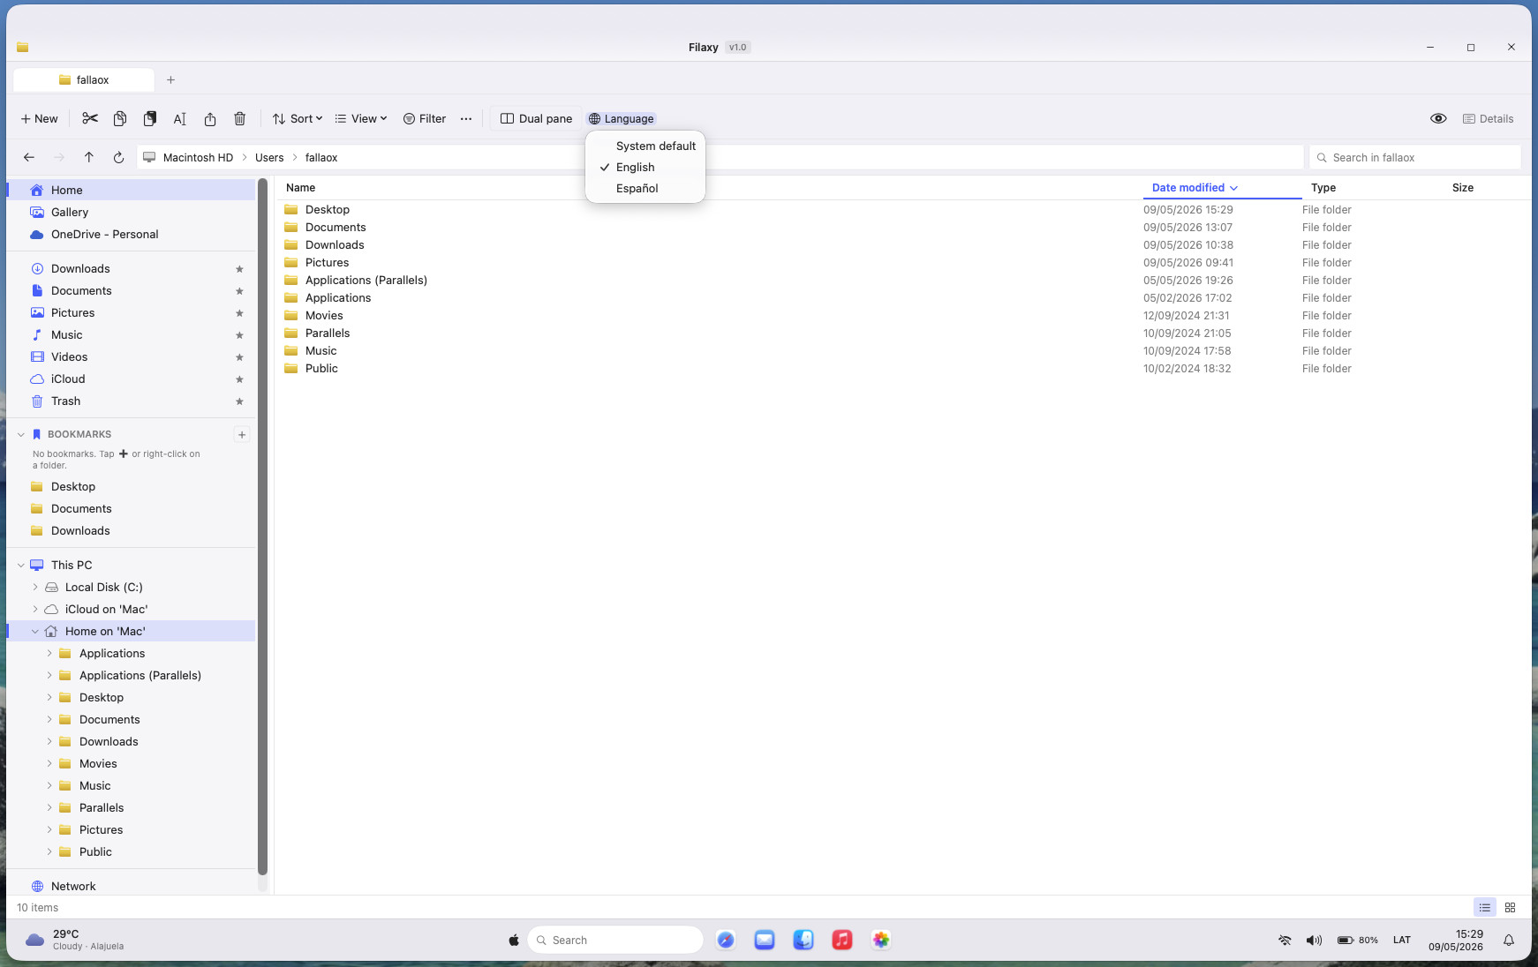Screen dimensions: 1538x967
Task: Unpin the Documents quick access star
Action: 239,291
